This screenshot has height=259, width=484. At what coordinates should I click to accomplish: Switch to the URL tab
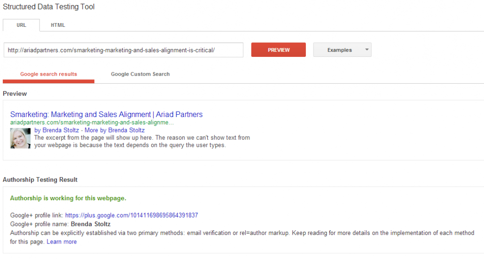tap(21, 25)
